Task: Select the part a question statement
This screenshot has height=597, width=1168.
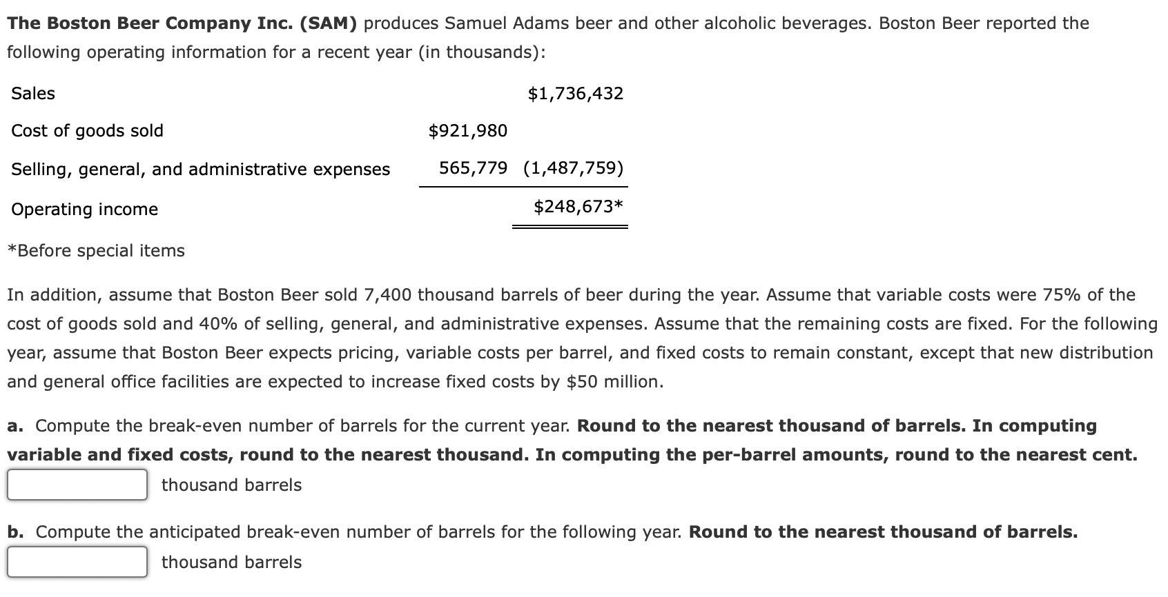Action: point(290,425)
